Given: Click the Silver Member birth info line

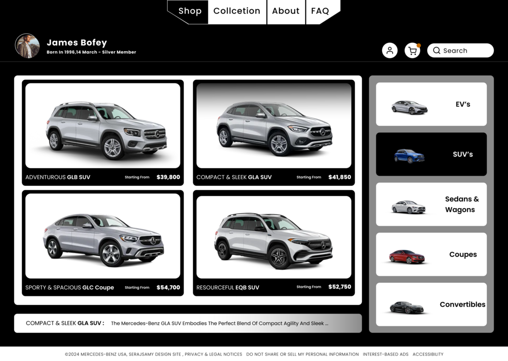Looking at the screenshot, I should click(91, 52).
